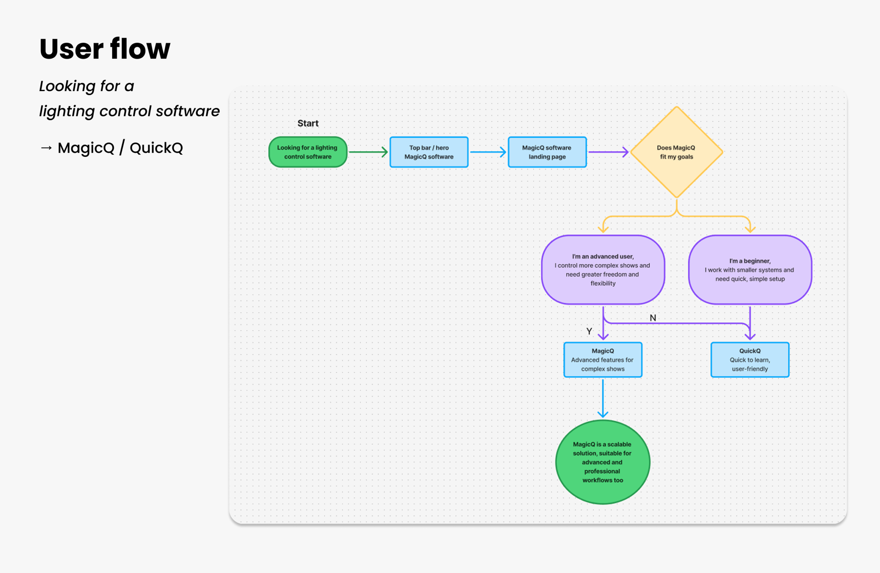Click the 'User flow' heading

click(x=104, y=49)
